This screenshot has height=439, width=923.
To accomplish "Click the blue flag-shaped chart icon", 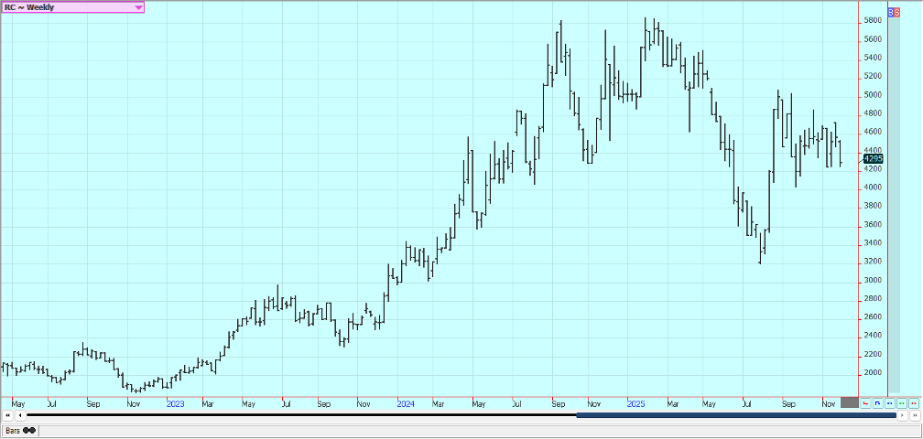I will click(x=877, y=402).
